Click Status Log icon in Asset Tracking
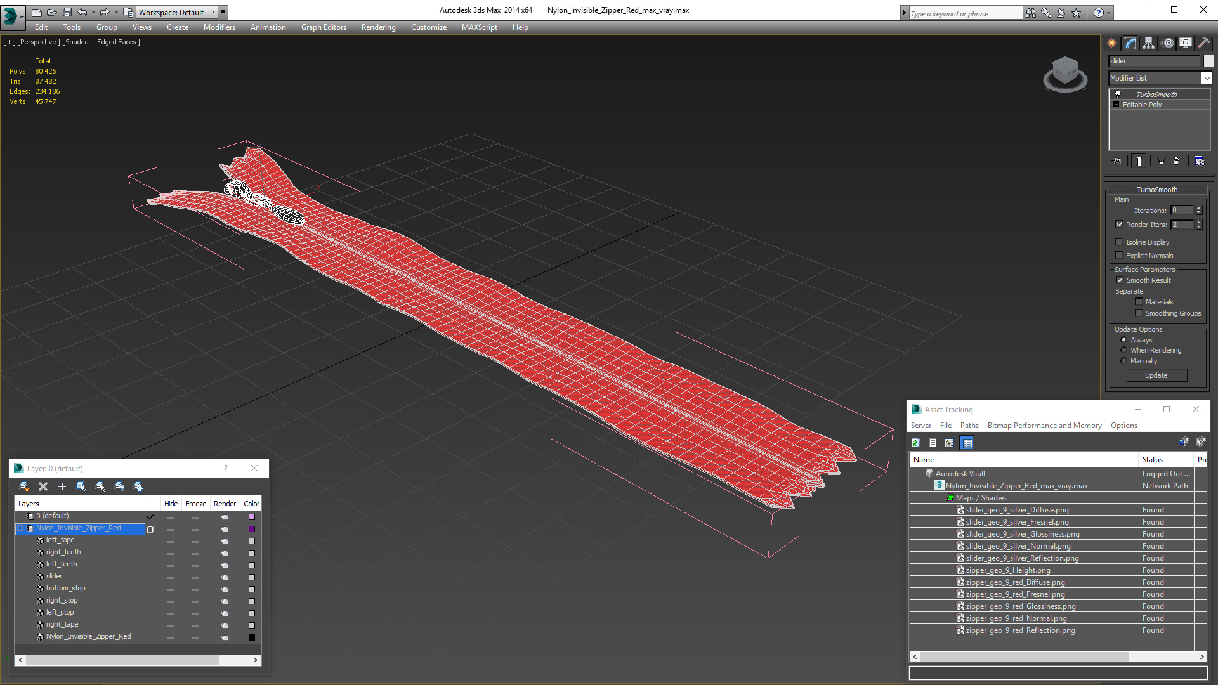This screenshot has width=1218, height=685. point(933,443)
